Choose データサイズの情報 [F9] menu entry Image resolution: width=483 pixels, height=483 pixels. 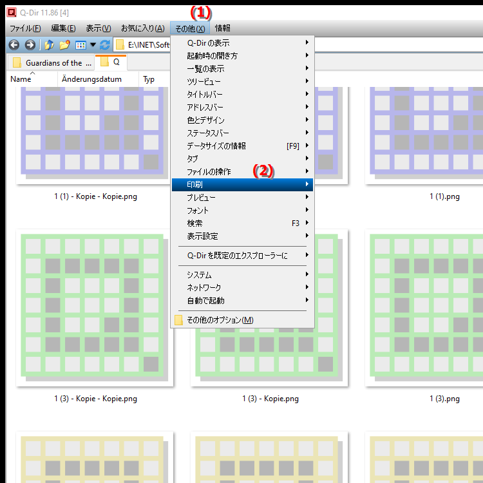click(242, 146)
